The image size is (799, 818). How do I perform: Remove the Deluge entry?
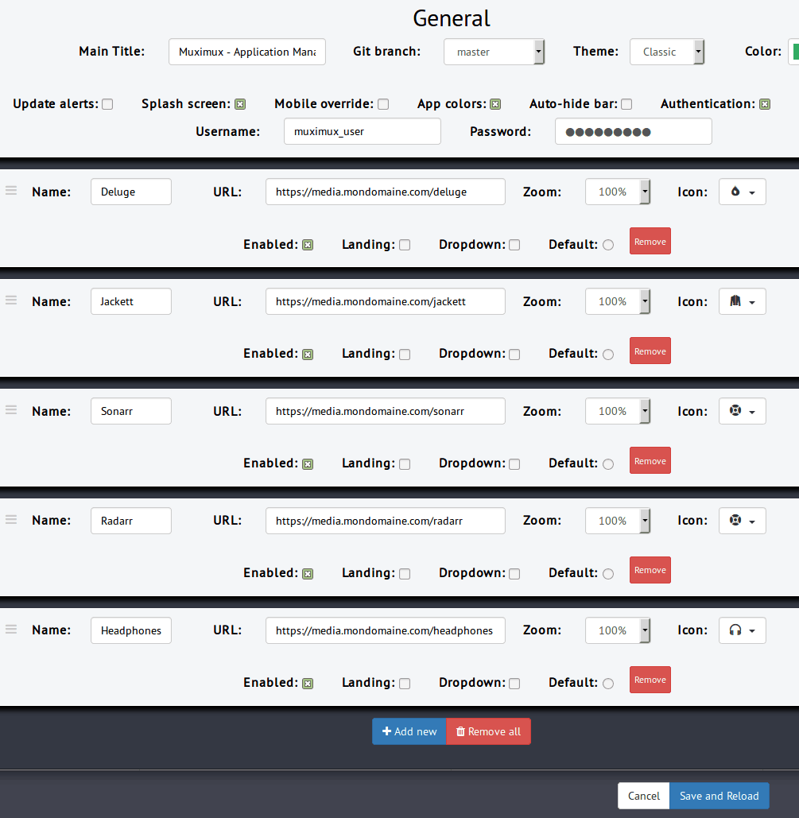click(x=650, y=241)
